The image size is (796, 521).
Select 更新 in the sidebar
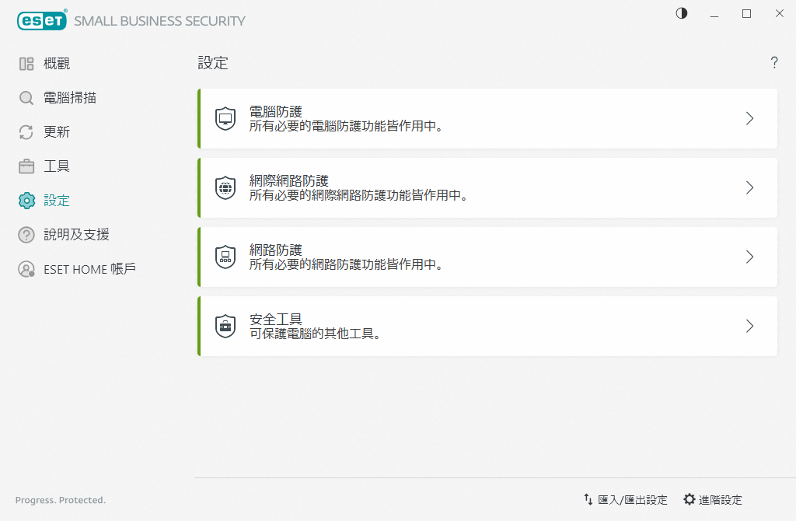click(57, 132)
